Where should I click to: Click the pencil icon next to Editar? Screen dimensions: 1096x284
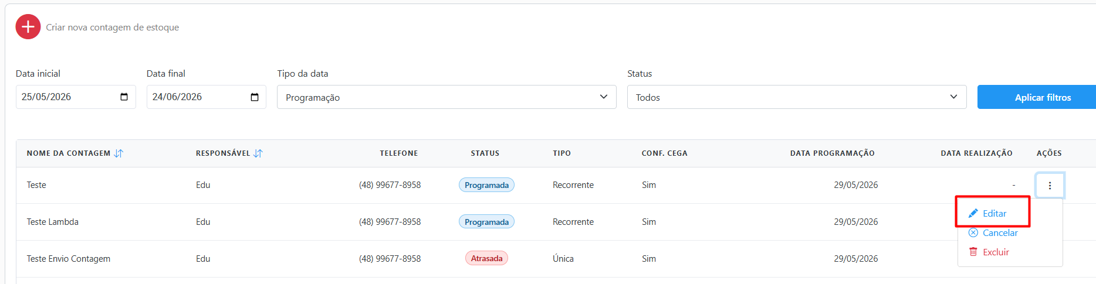tap(973, 214)
